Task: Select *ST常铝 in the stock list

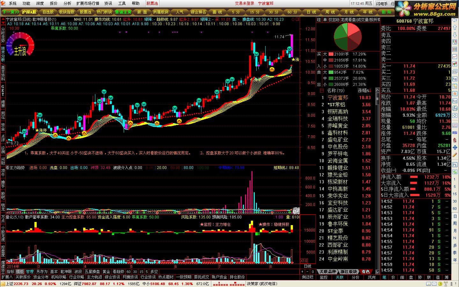Action: pyautogui.click(x=336, y=105)
